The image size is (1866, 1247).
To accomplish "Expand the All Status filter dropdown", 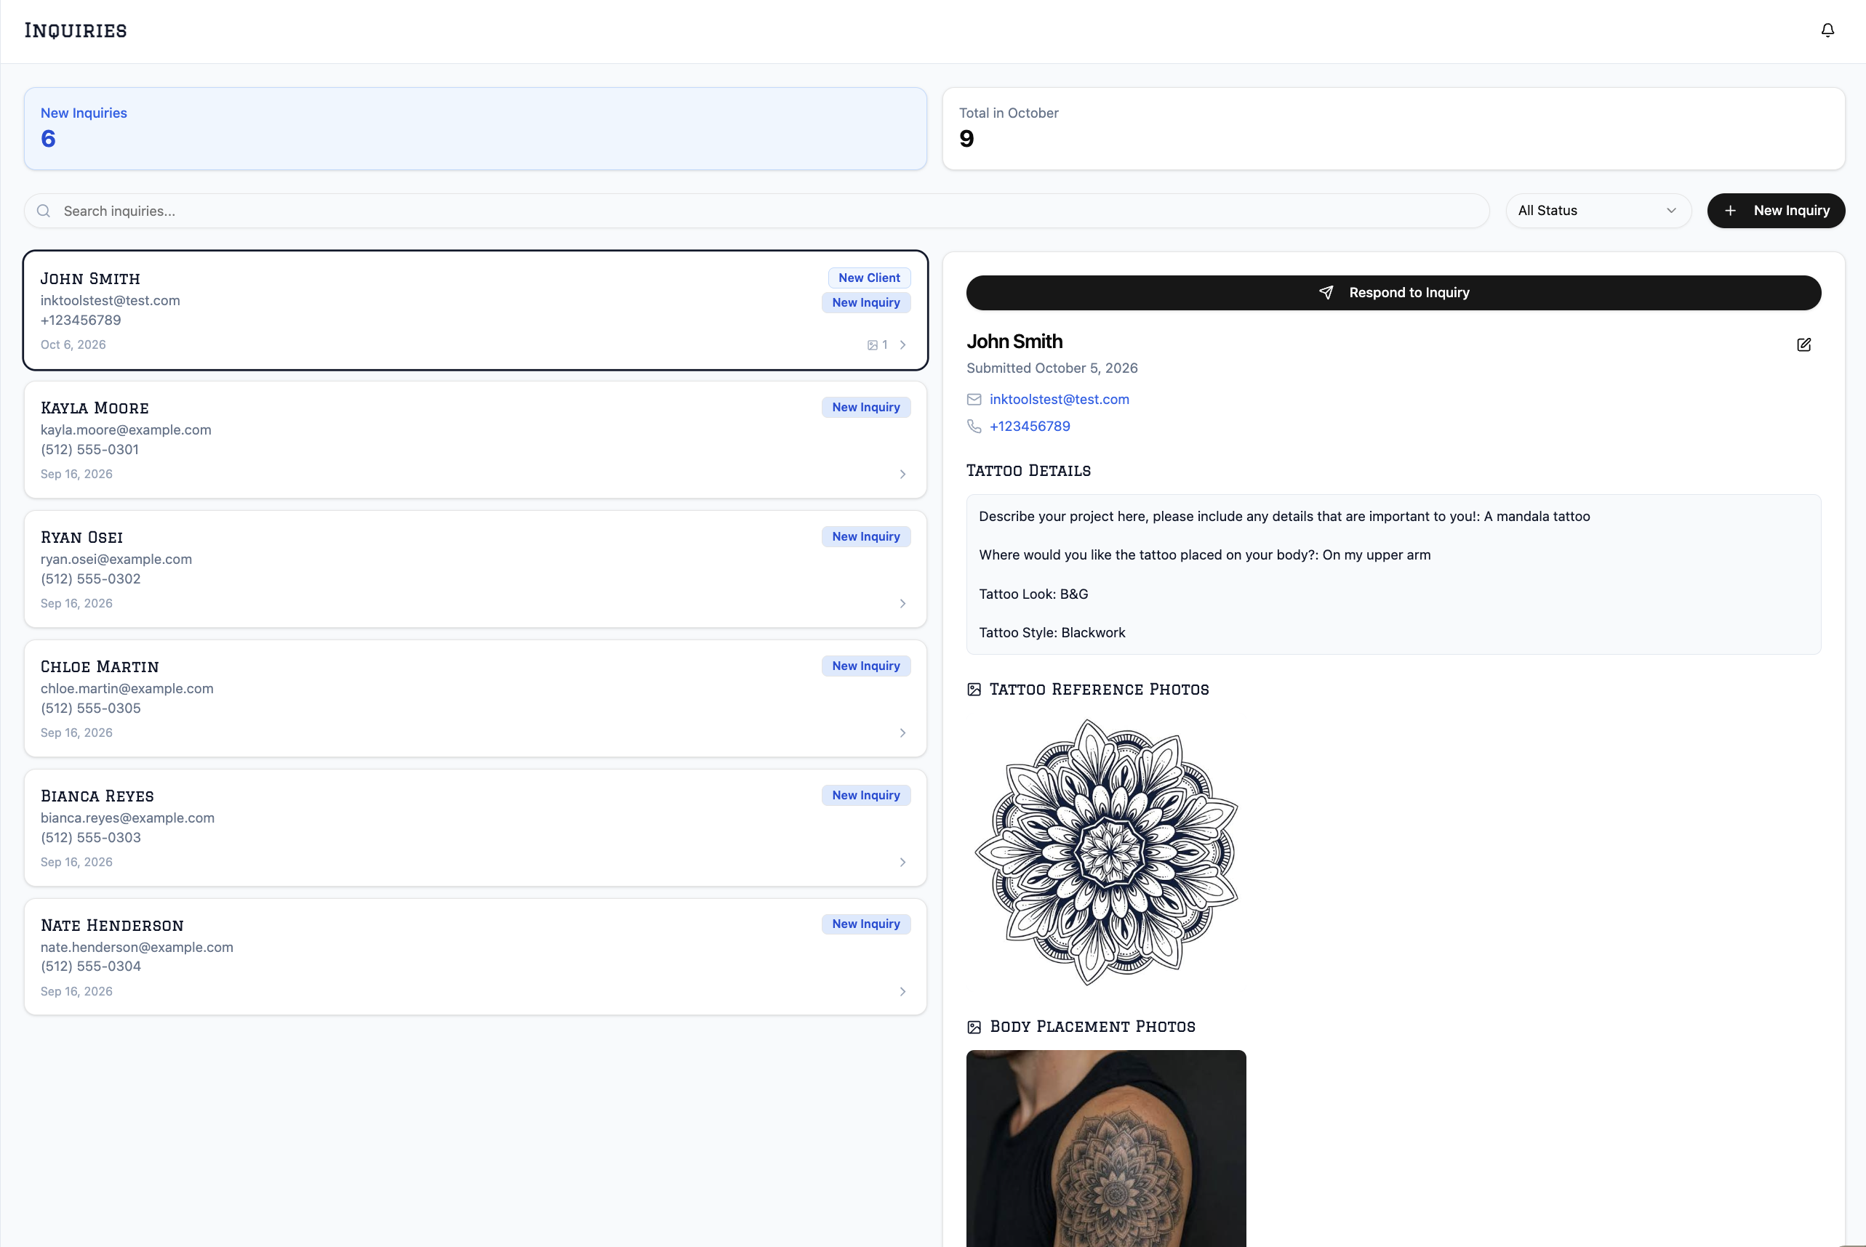I will tap(1598, 211).
